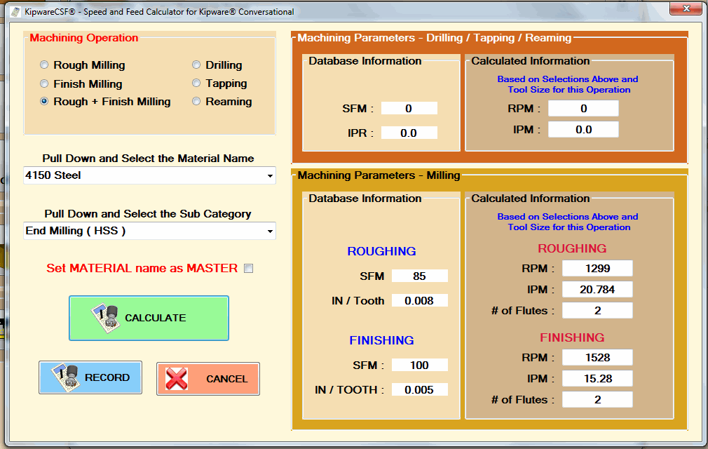Viewport: 708px width, 449px height.
Task: Click the Roughing # of Flutes field
Action: coord(597,310)
